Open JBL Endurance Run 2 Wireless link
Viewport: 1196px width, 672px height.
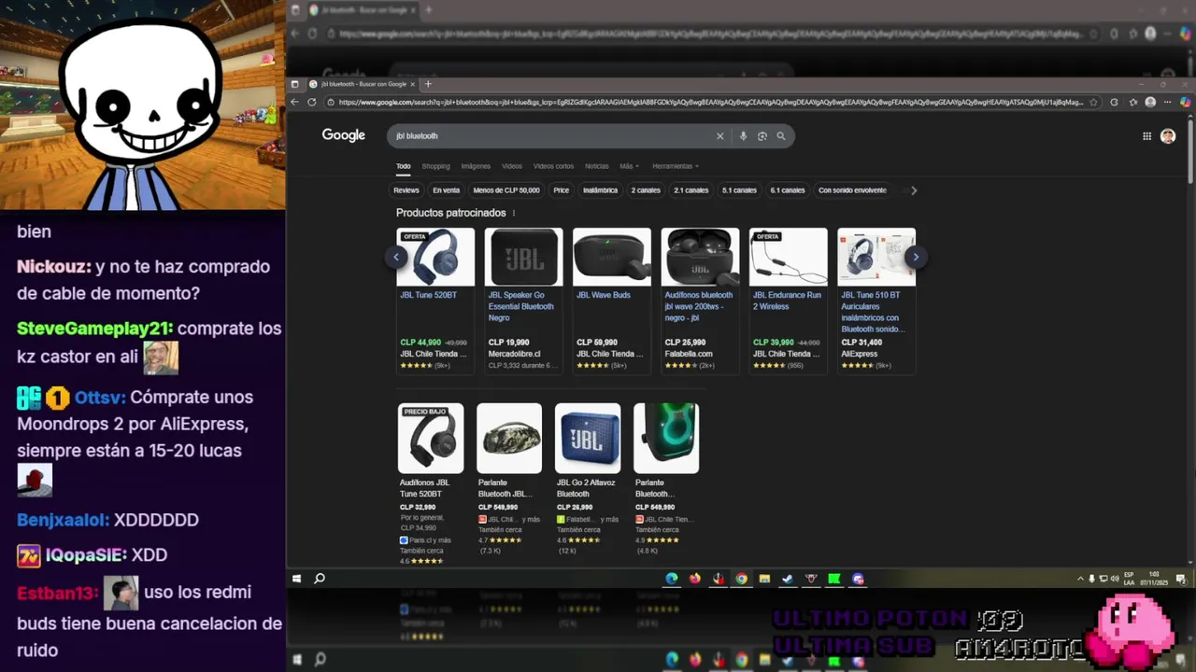787,301
